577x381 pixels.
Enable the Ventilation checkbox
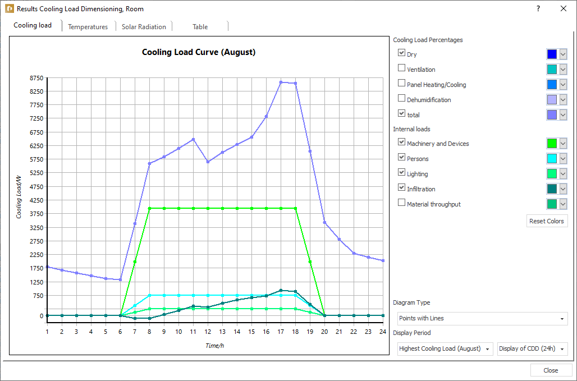401,68
